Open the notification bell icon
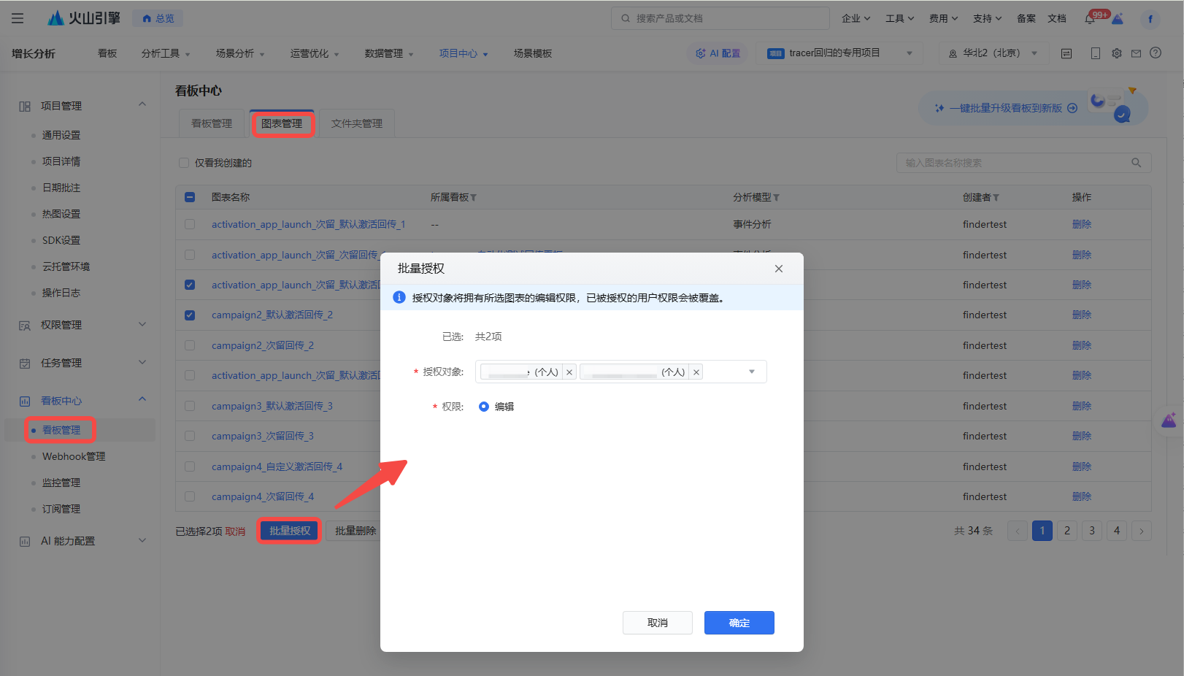 pos(1090,19)
